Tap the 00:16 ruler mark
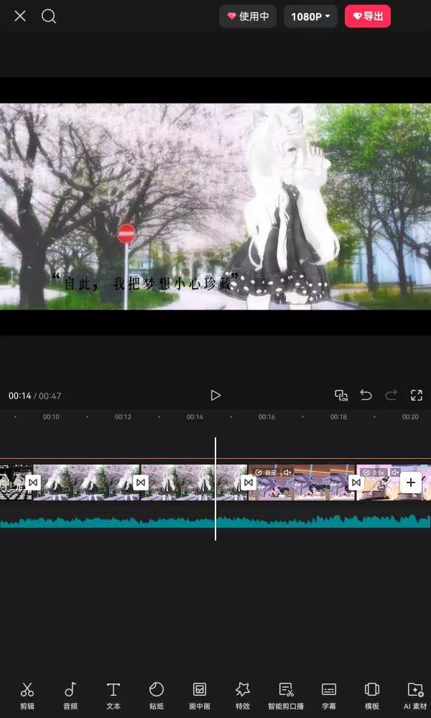The height and width of the screenshot is (718, 431). 267,417
